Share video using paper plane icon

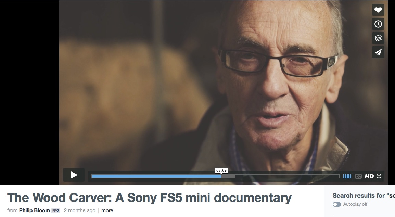(x=378, y=52)
